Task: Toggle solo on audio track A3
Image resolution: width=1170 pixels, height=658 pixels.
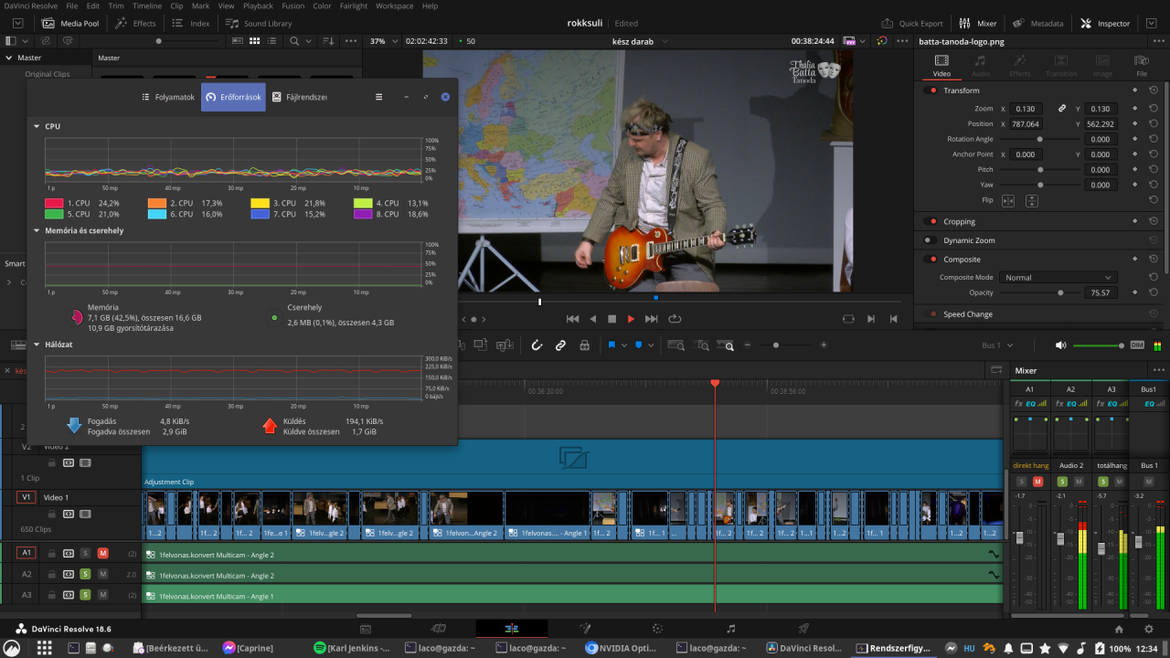Action: coord(85,595)
